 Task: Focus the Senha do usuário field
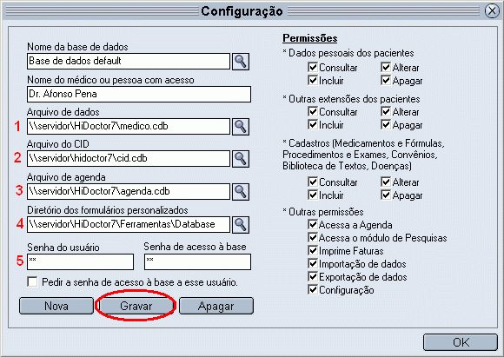[80, 261]
